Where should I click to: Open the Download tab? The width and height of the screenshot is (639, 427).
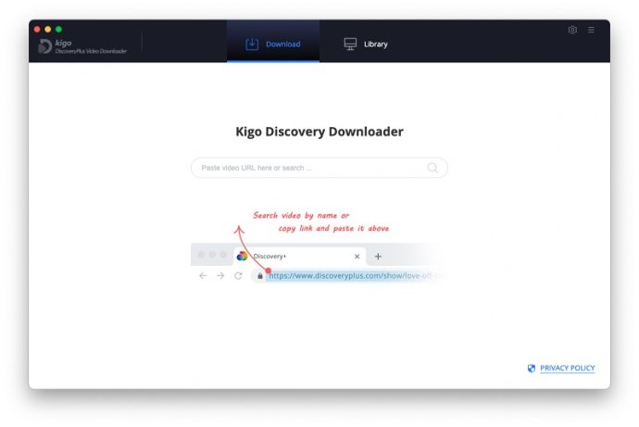click(x=273, y=42)
